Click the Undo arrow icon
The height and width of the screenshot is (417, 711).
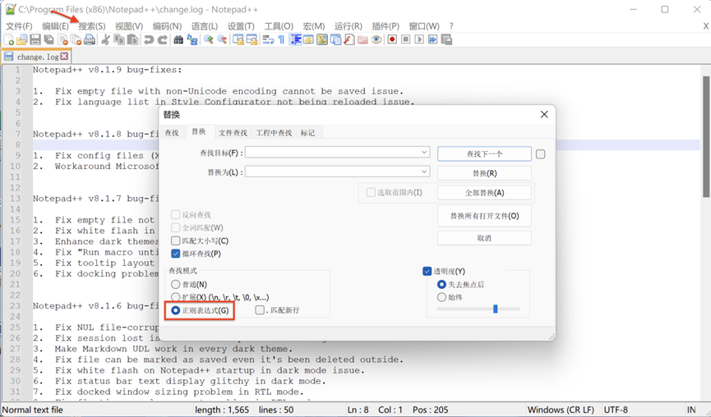tap(149, 40)
